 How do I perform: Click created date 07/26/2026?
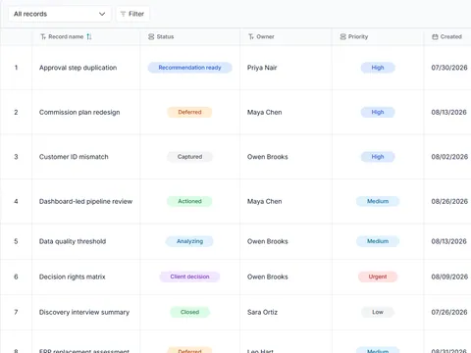[x=449, y=312]
